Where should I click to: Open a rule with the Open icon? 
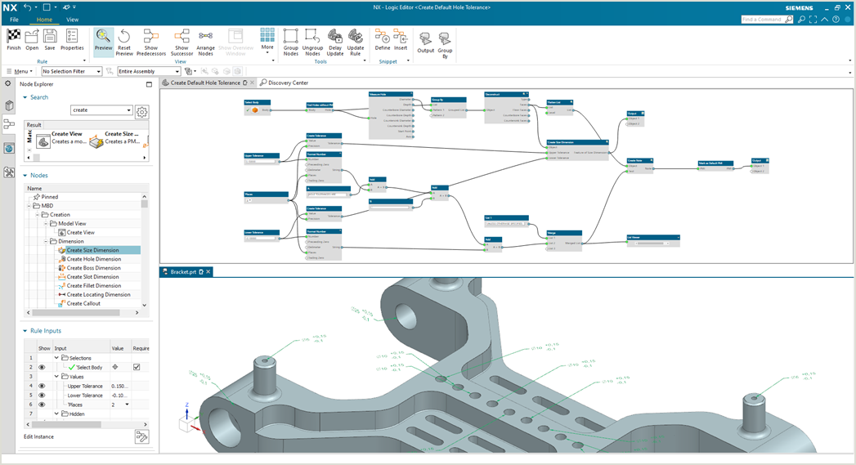[x=32, y=36]
